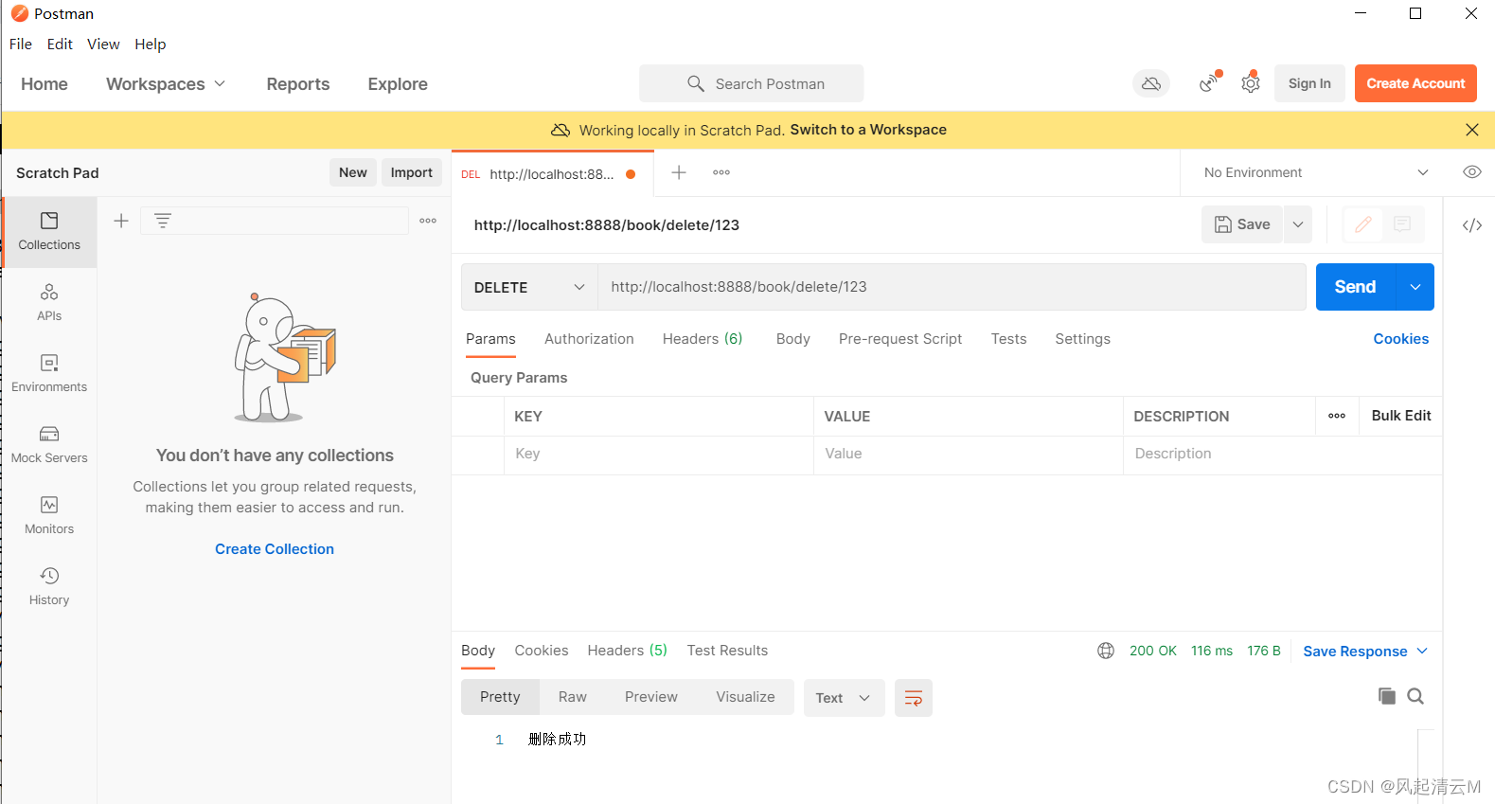1495x804 pixels.
Task: Click the New button in Scratch Pad
Action: 353,172
